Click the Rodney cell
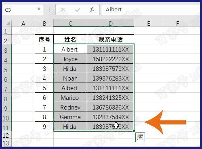 click(x=70, y=107)
